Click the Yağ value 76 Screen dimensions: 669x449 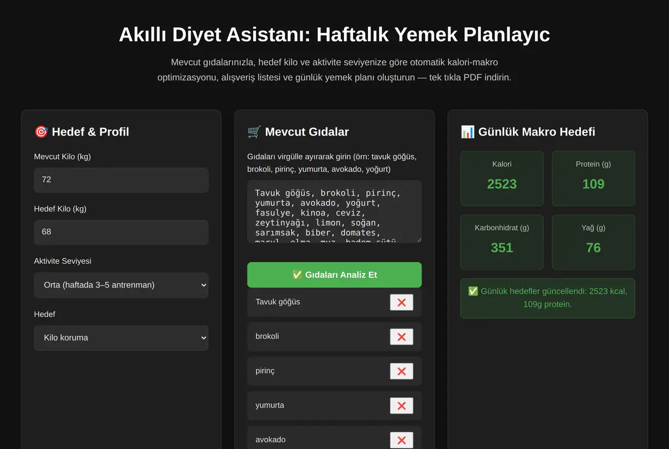click(593, 247)
